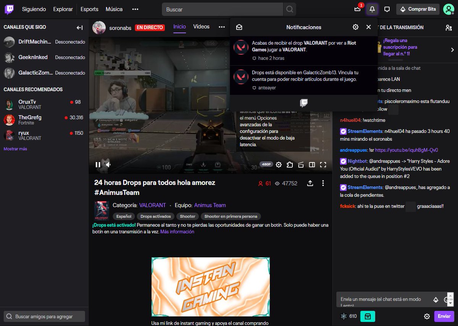
Task: Click Shooter en primera persona tag
Action: 231,216
